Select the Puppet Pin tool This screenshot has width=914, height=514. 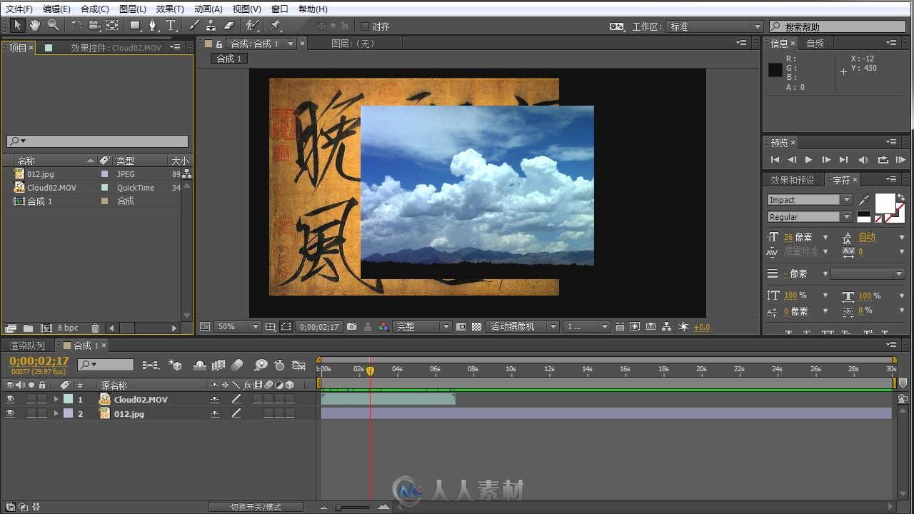tap(276, 26)
